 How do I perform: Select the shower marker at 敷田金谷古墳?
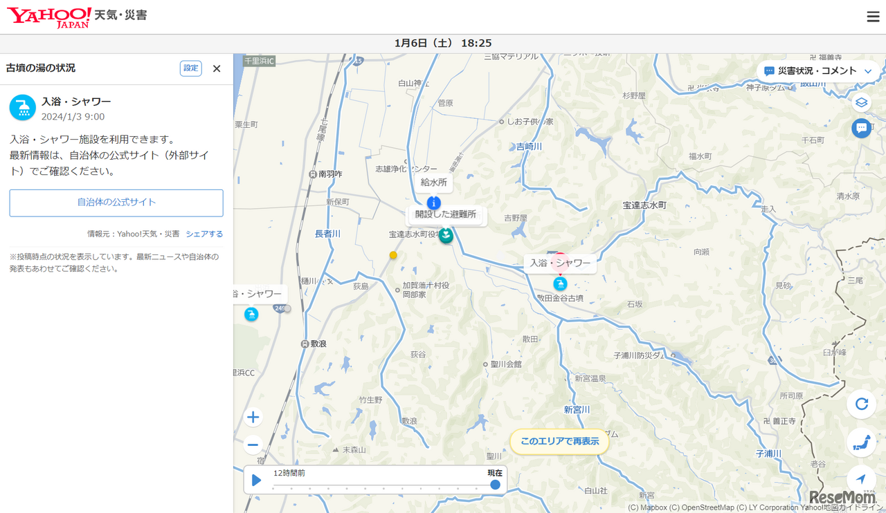coord(560,283)
